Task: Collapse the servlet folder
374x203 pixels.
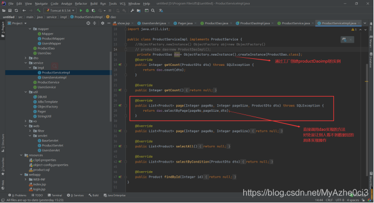Action: pyautogui.click(x=30, y=136)
